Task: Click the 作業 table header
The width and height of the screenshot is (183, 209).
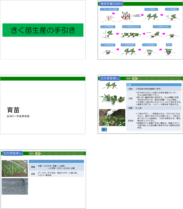Action: click(154, 85)
